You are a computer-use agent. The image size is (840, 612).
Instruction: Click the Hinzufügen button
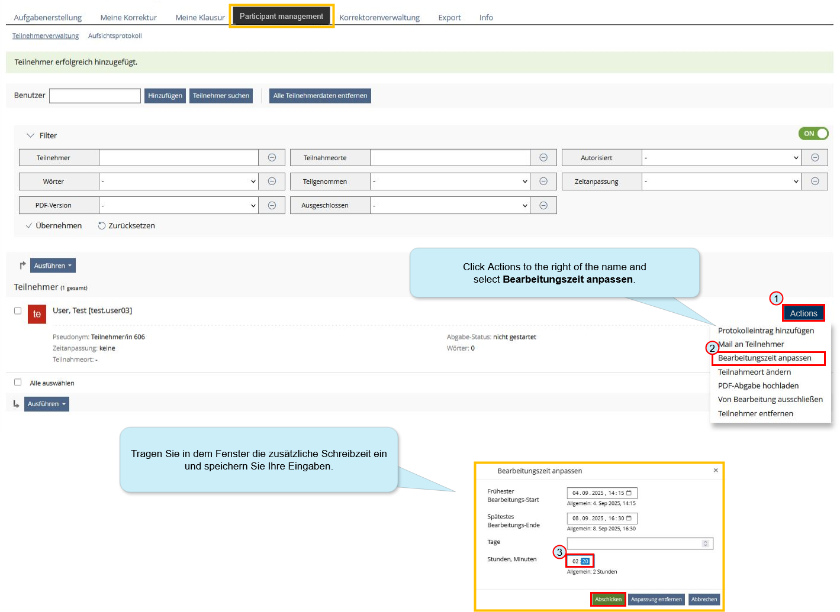click(x=165, y=96)
